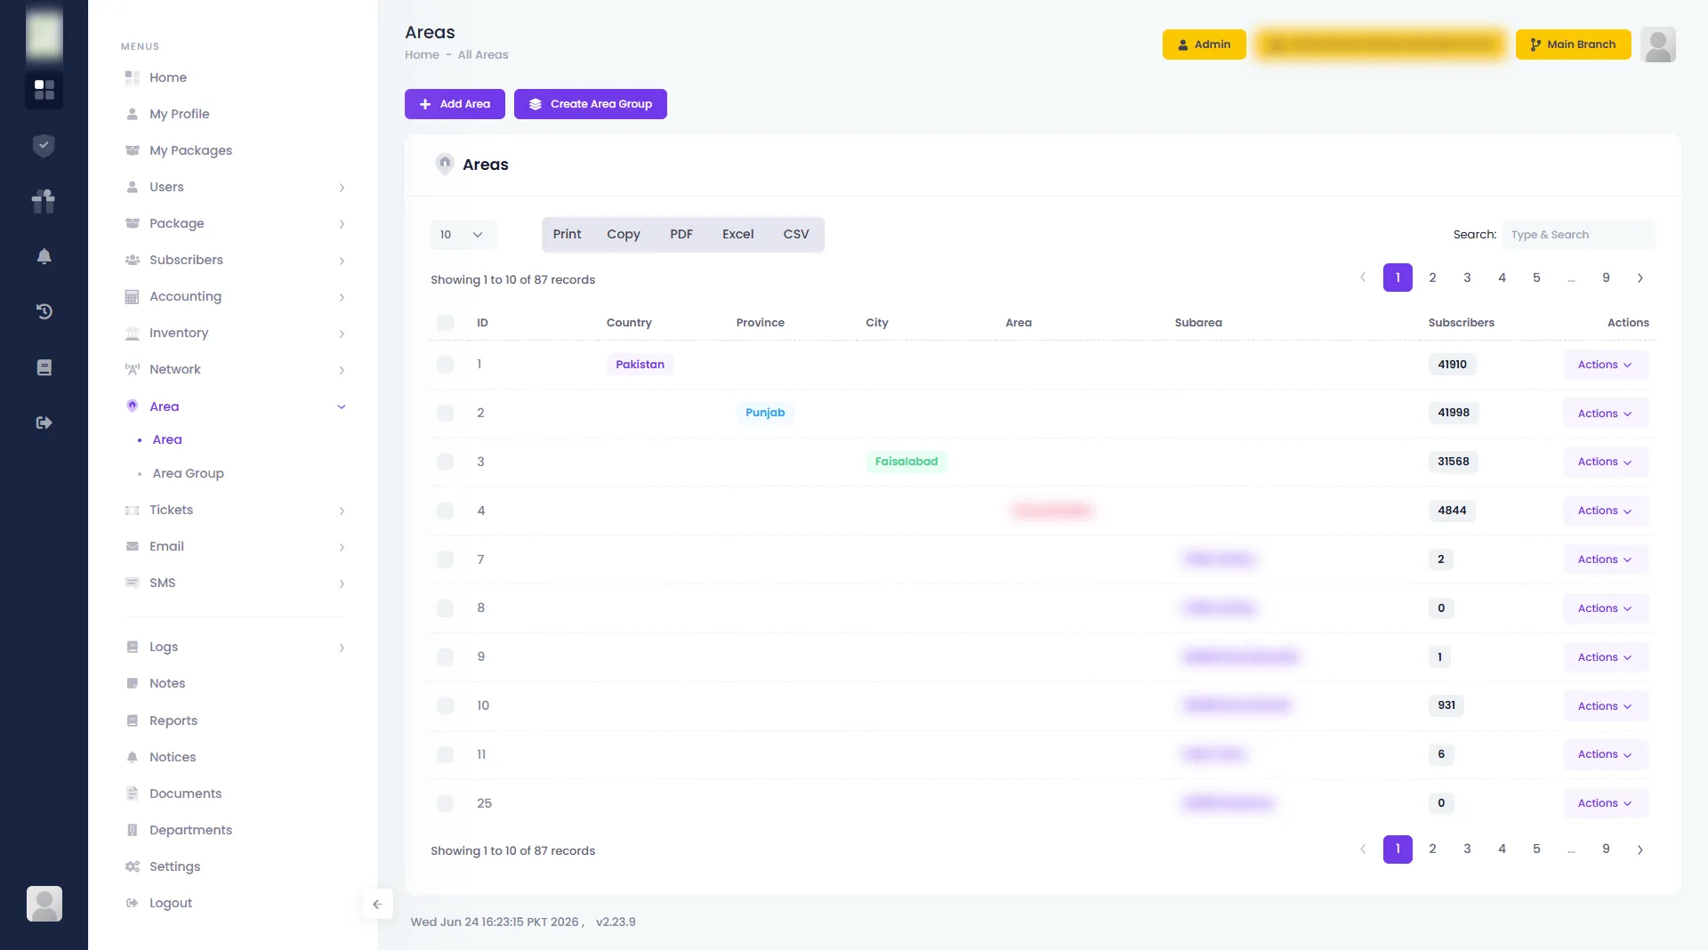Viewport: 1708px width, 950px height.
Task: Check the row checkbox for ID 4
Action: (x=445, y=511)
